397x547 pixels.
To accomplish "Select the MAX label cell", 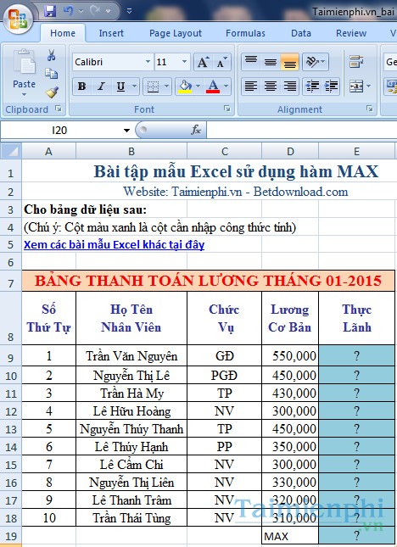I will pyautogui.click(x=290, y=536).
